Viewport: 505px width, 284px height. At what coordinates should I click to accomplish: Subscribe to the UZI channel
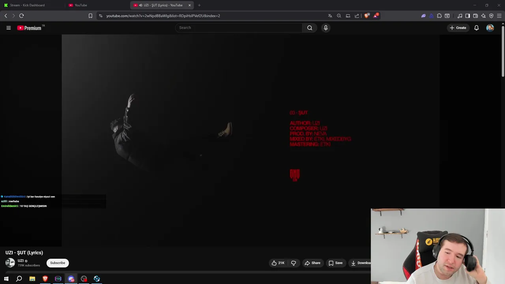pos(58,263)
